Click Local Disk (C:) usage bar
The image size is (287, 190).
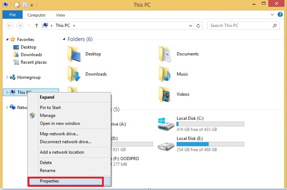[x=210, y=124]
